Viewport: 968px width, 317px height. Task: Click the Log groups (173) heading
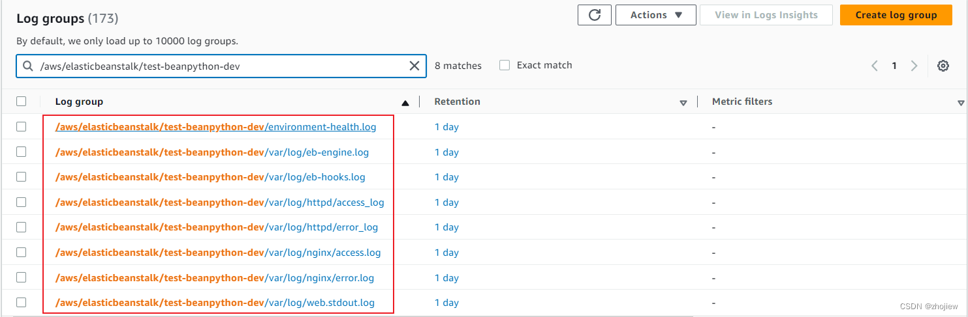(68, 18)
